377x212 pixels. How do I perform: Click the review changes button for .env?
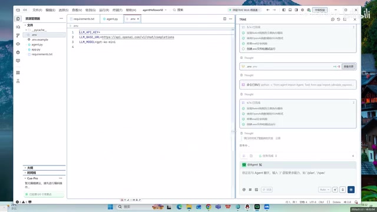tap(349, 67)
